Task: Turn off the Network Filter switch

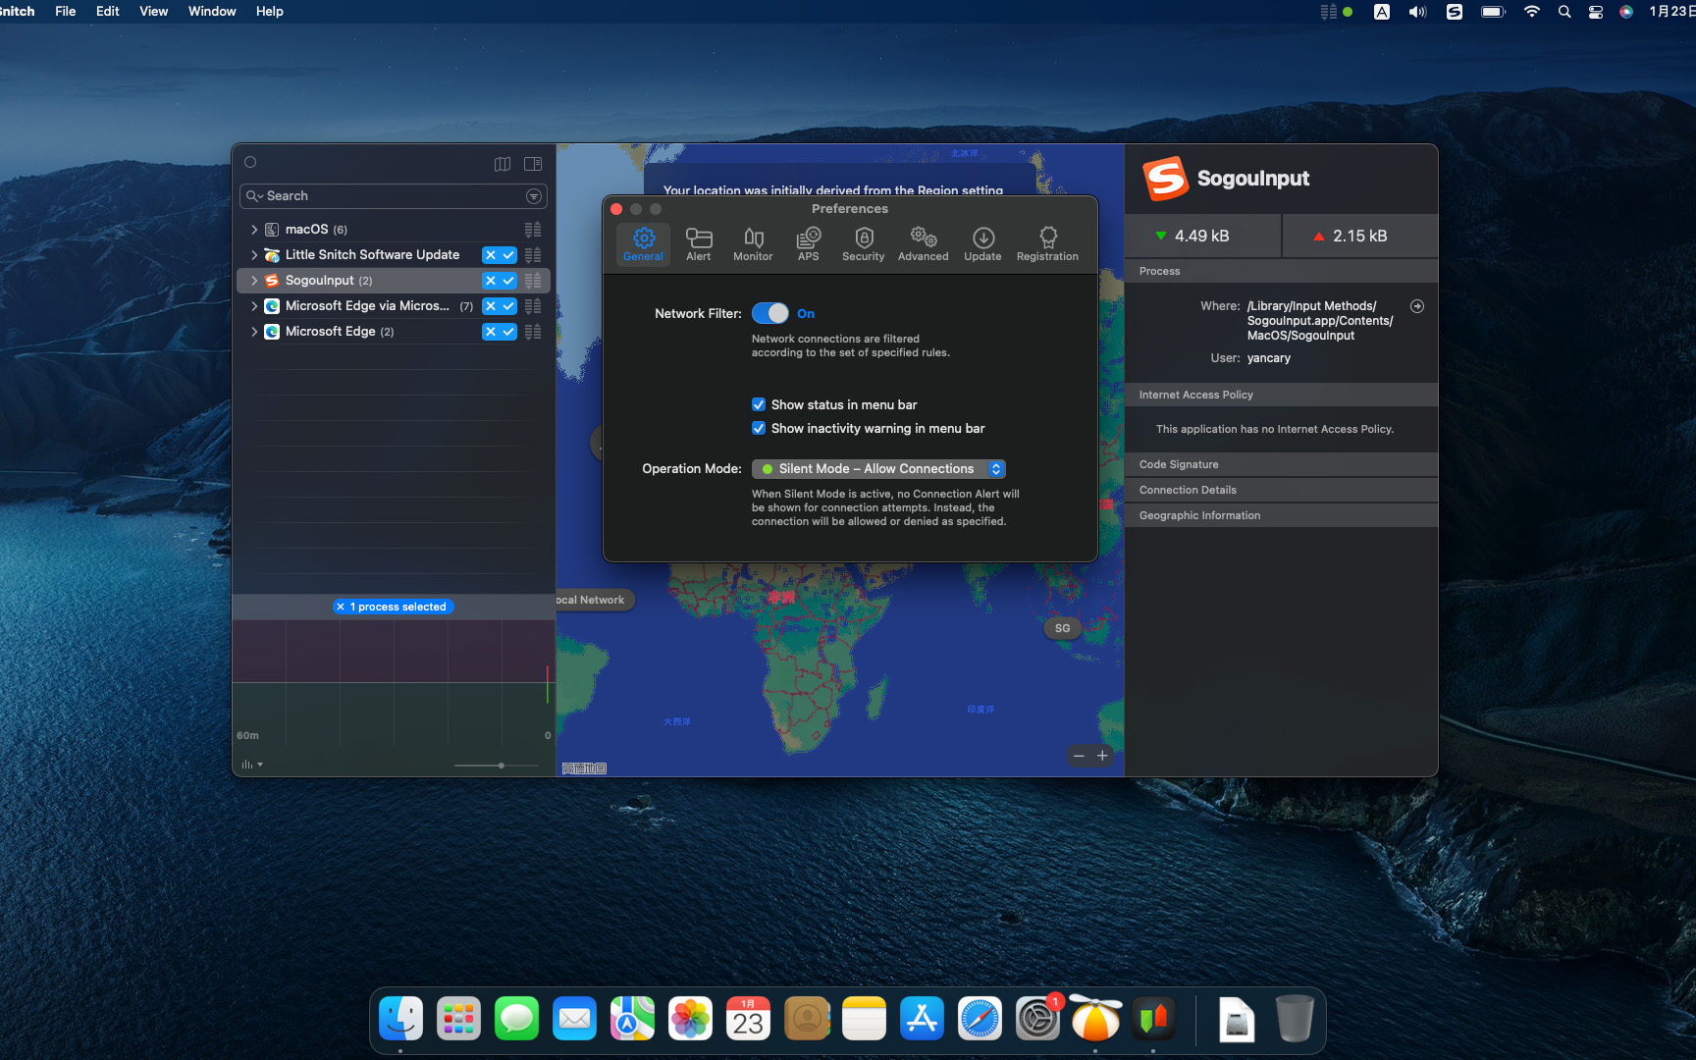Action: (770, 313)
